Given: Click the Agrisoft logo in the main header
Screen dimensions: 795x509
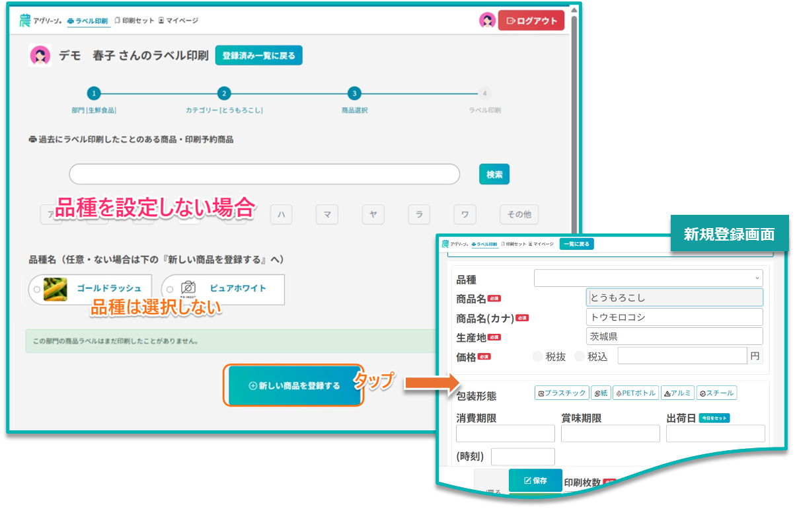Looking at the screenshot, I should [40, 20].
